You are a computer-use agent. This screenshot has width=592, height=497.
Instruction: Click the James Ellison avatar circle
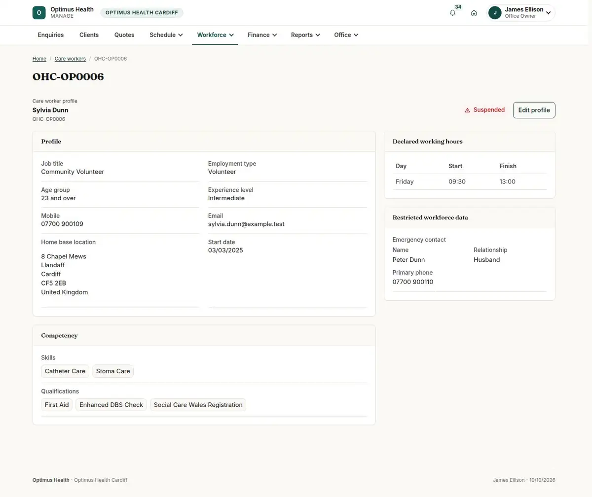pyautogui.click(x=495, y=13)
